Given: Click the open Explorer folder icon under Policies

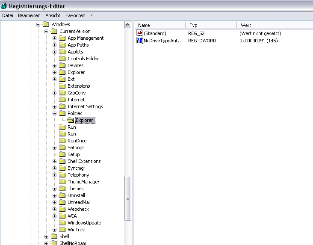Looking at the screenshot, I should tap(71, 120).
